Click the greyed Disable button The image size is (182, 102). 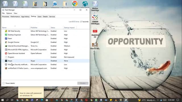pos(83,83)
